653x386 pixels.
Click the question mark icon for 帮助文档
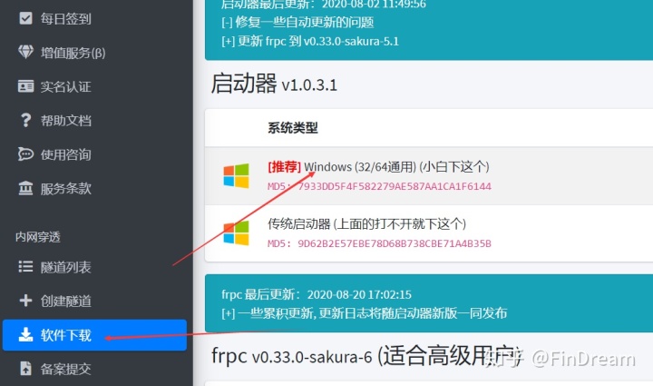tap(25, 121)
